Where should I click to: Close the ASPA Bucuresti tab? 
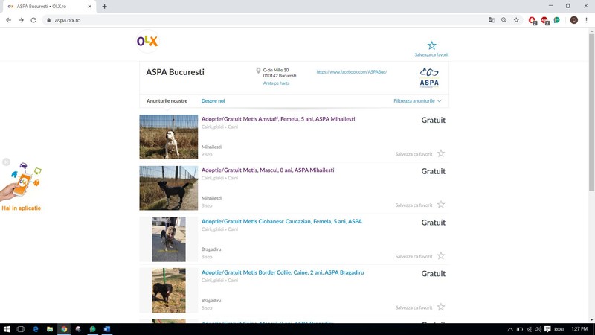[89, 7]
